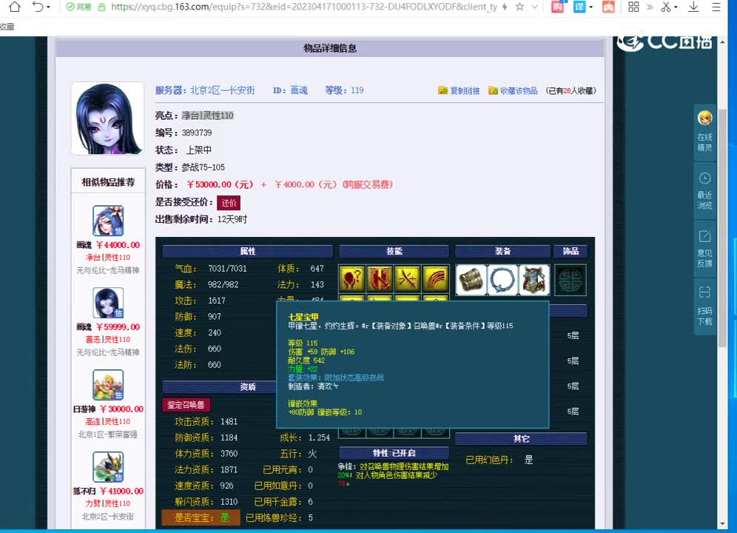The height and width of the screenshot is (533, 737).
Task: Open the red game controller extension
Action: click(608, 7)
